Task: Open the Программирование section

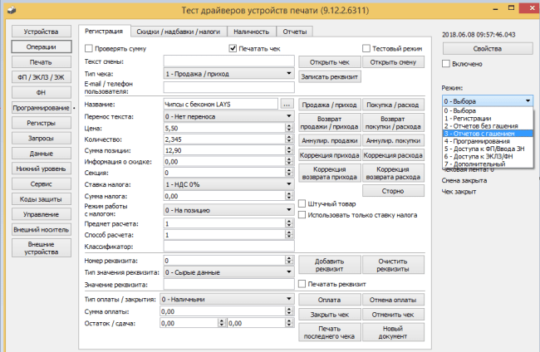Action: (x=42, y=108)
